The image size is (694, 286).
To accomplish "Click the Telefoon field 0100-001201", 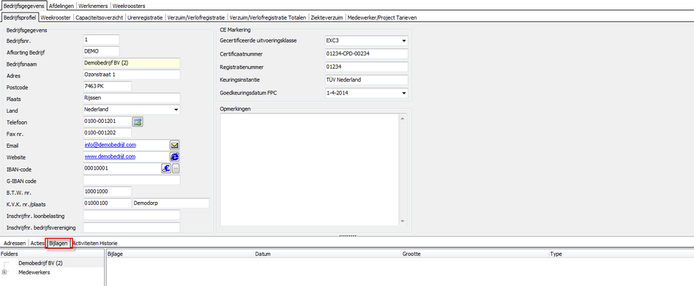I will pyautogui.click(x=108, y=121).
